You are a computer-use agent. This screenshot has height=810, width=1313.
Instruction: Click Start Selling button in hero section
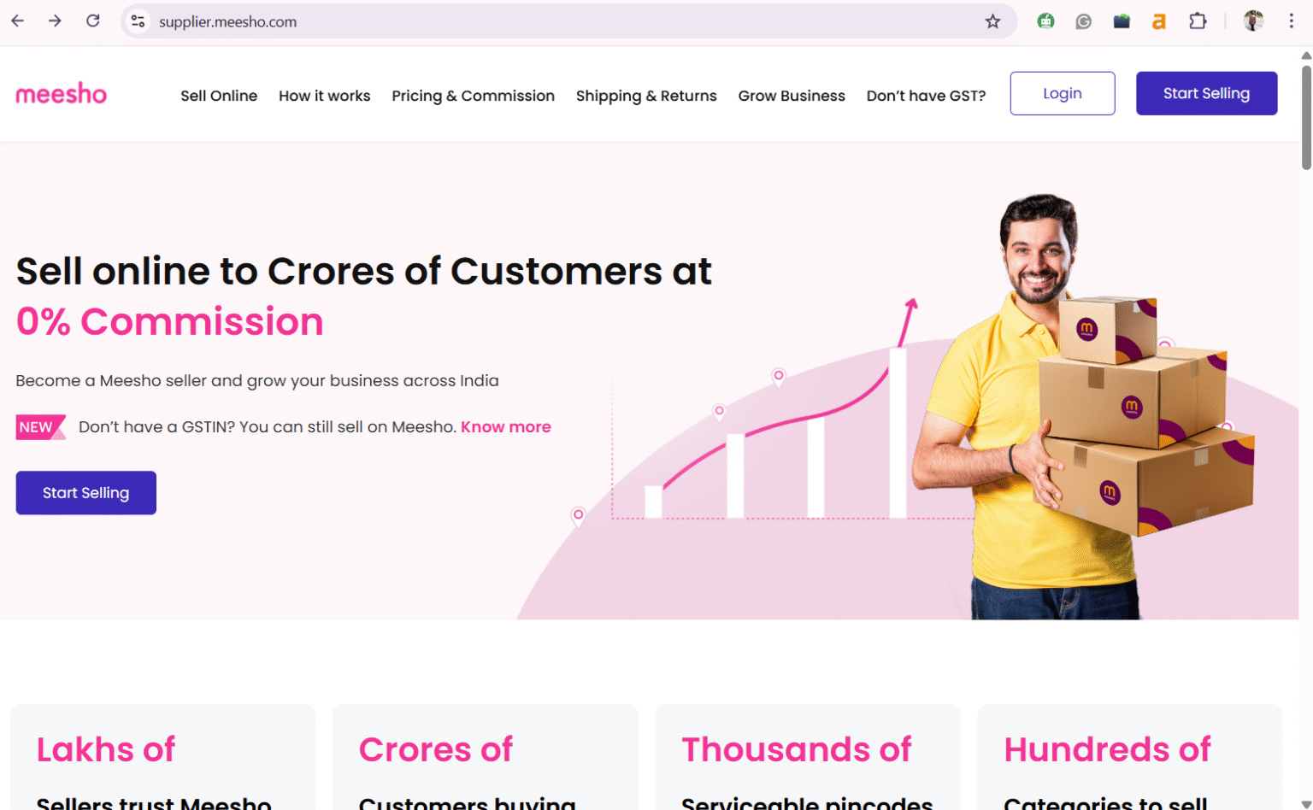pyautogui.click(x=86, y=493)
